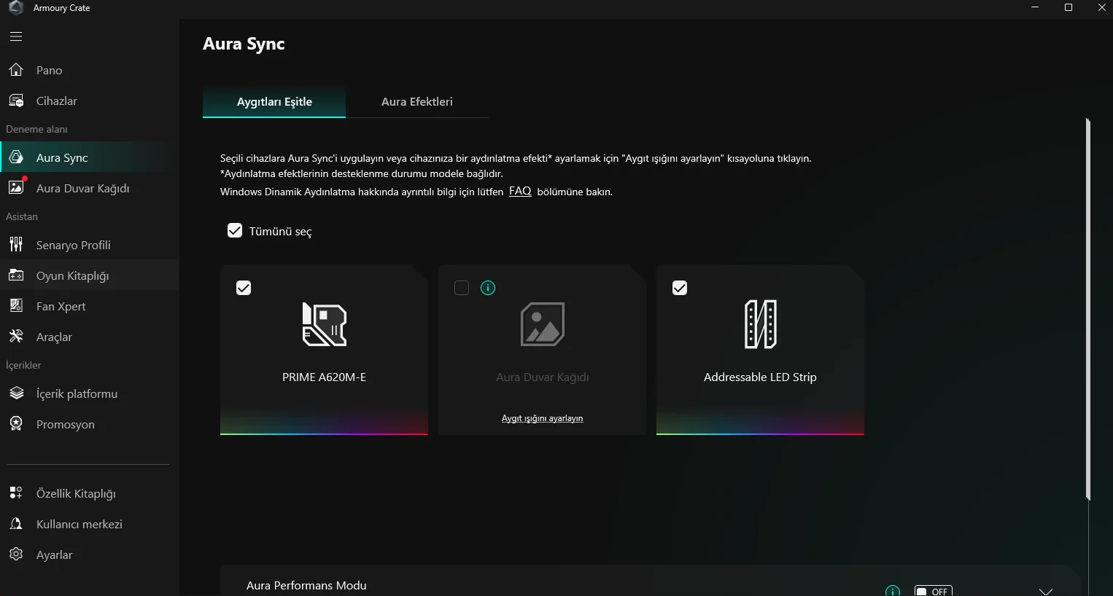Click the Özellik Kitaplığı icon
Viewport: 1113px width, 596px height.
pos(16,493)
